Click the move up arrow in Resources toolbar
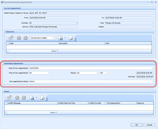Screen dimensions: 158x129 [x=19, y=38]
